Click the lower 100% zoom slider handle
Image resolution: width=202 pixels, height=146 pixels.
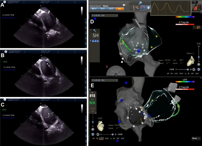click(x=113, y=134)
